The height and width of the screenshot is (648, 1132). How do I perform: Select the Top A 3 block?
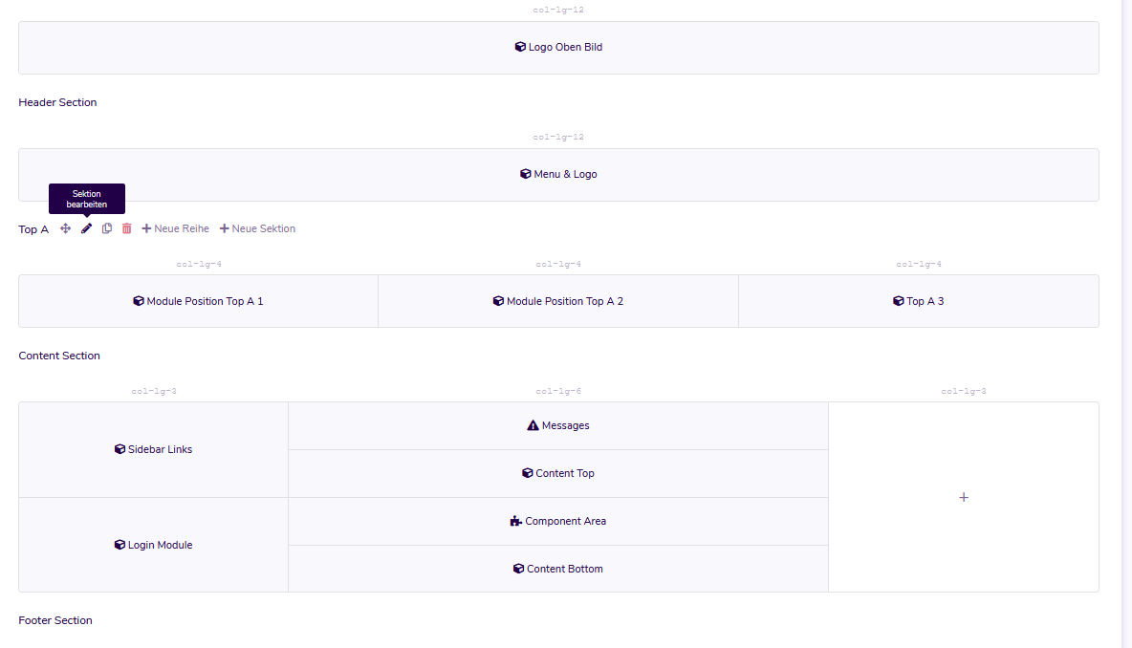pyautogui.click(x=918, y=301)
